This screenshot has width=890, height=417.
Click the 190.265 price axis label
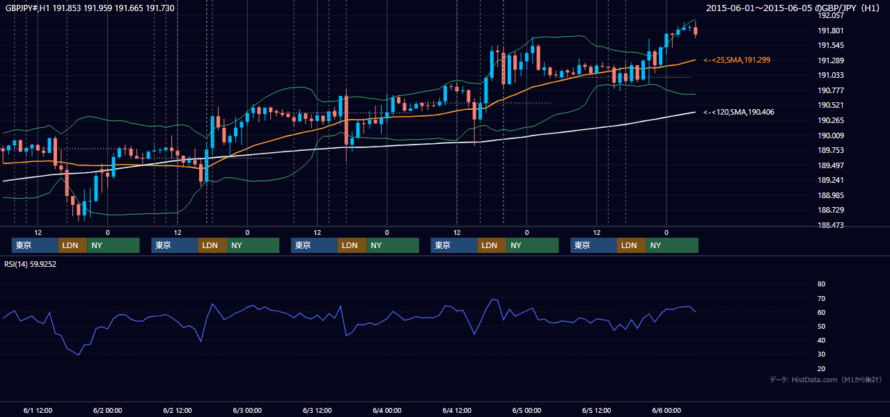[830, 120]
